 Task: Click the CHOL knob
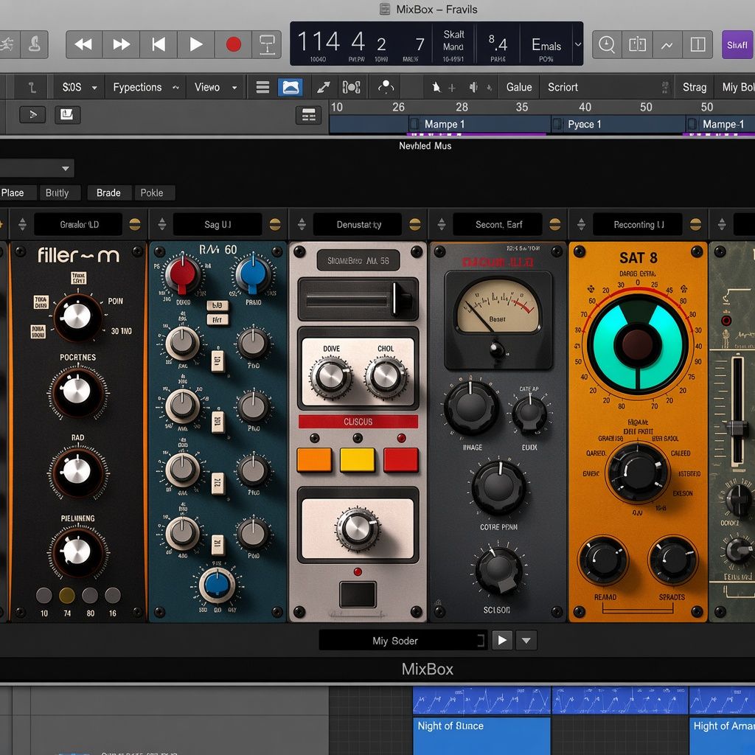[385, 377]
